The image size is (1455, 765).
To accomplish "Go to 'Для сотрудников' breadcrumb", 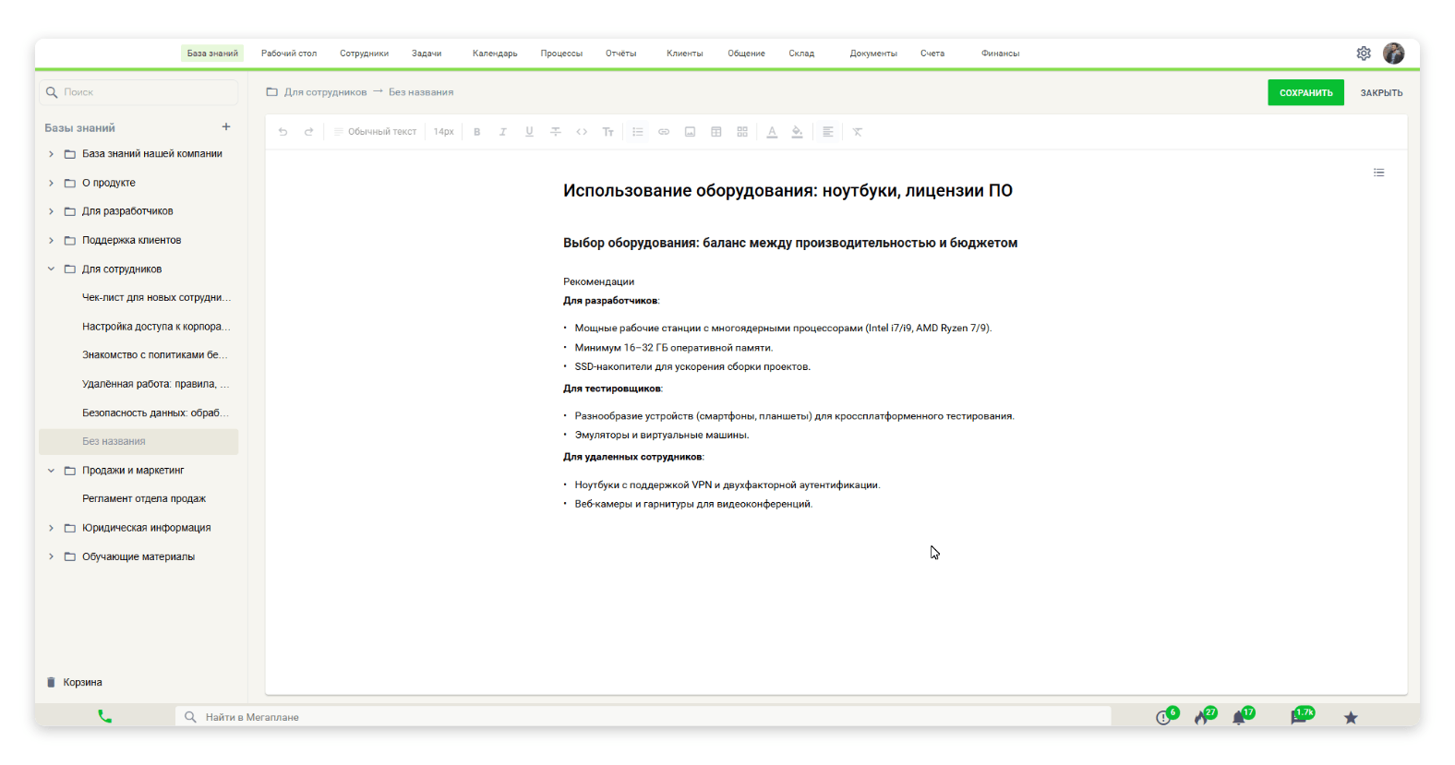I will point(325,92).
